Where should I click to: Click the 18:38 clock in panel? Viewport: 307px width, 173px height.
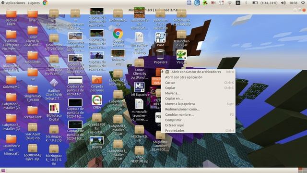293,3
